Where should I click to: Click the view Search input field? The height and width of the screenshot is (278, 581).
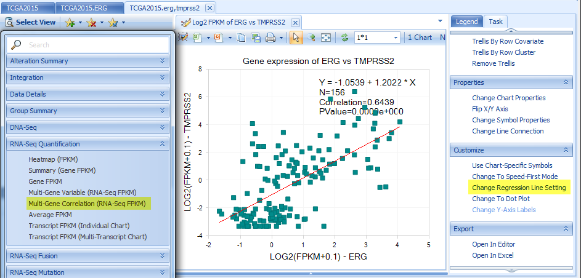pyautogui.click(x=88, y=45)
